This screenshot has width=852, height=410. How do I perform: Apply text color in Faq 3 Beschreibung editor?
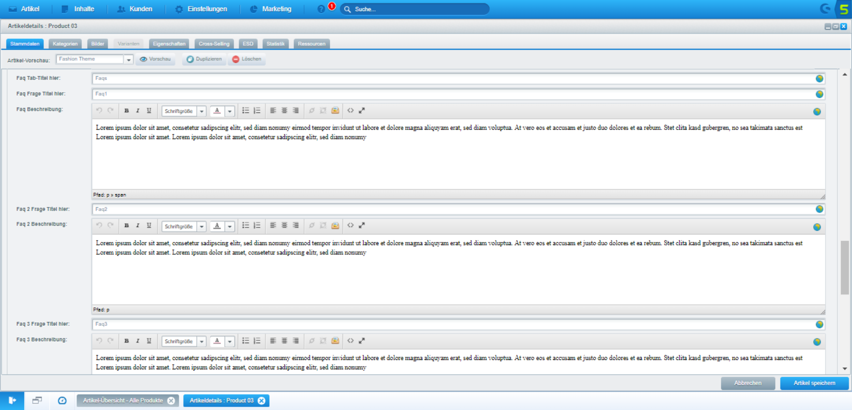tap(217, 342)
